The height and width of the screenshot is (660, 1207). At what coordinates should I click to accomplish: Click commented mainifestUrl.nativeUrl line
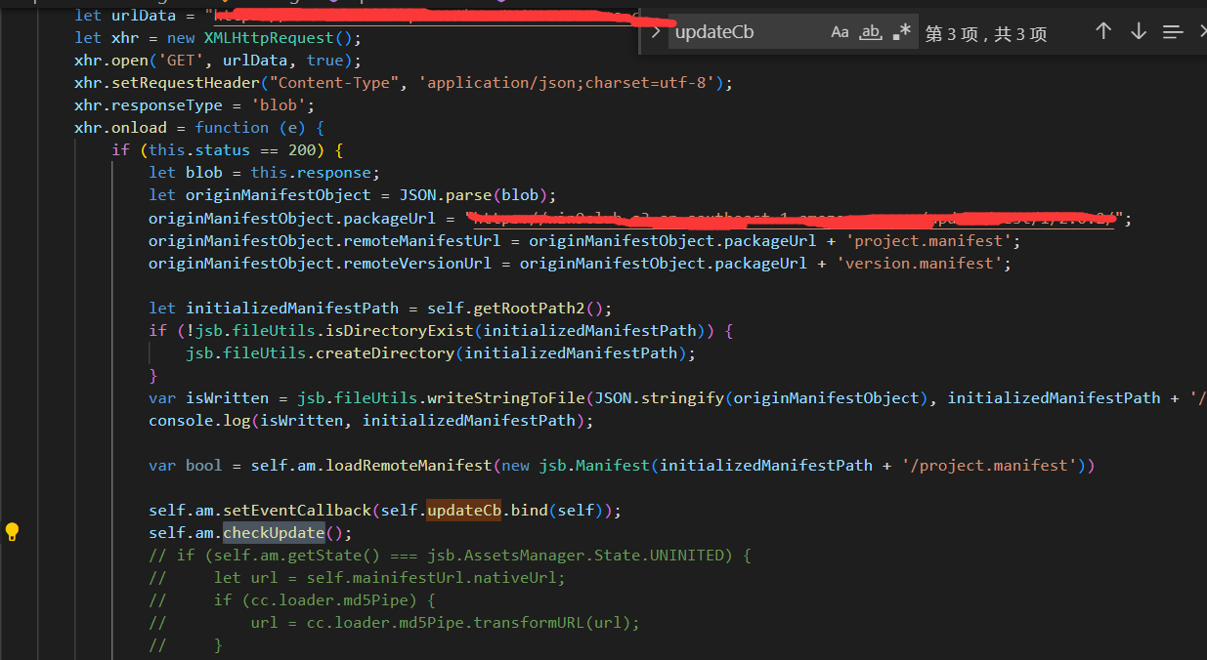358,577
